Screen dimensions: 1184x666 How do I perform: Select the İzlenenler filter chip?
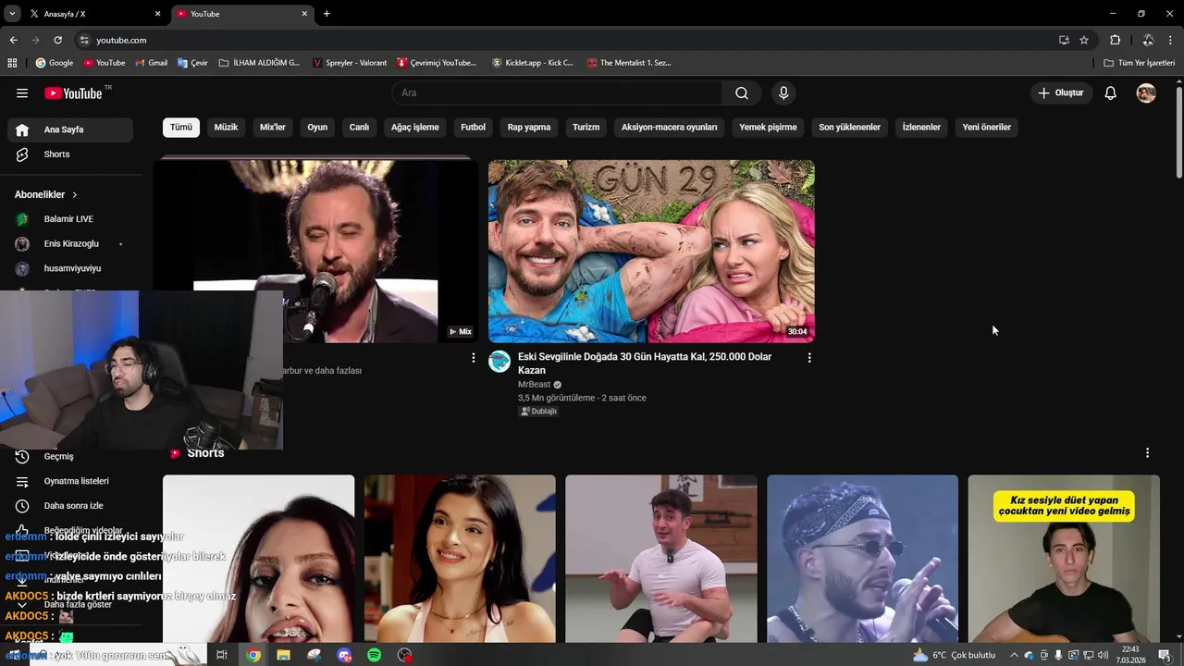[921, 127]
